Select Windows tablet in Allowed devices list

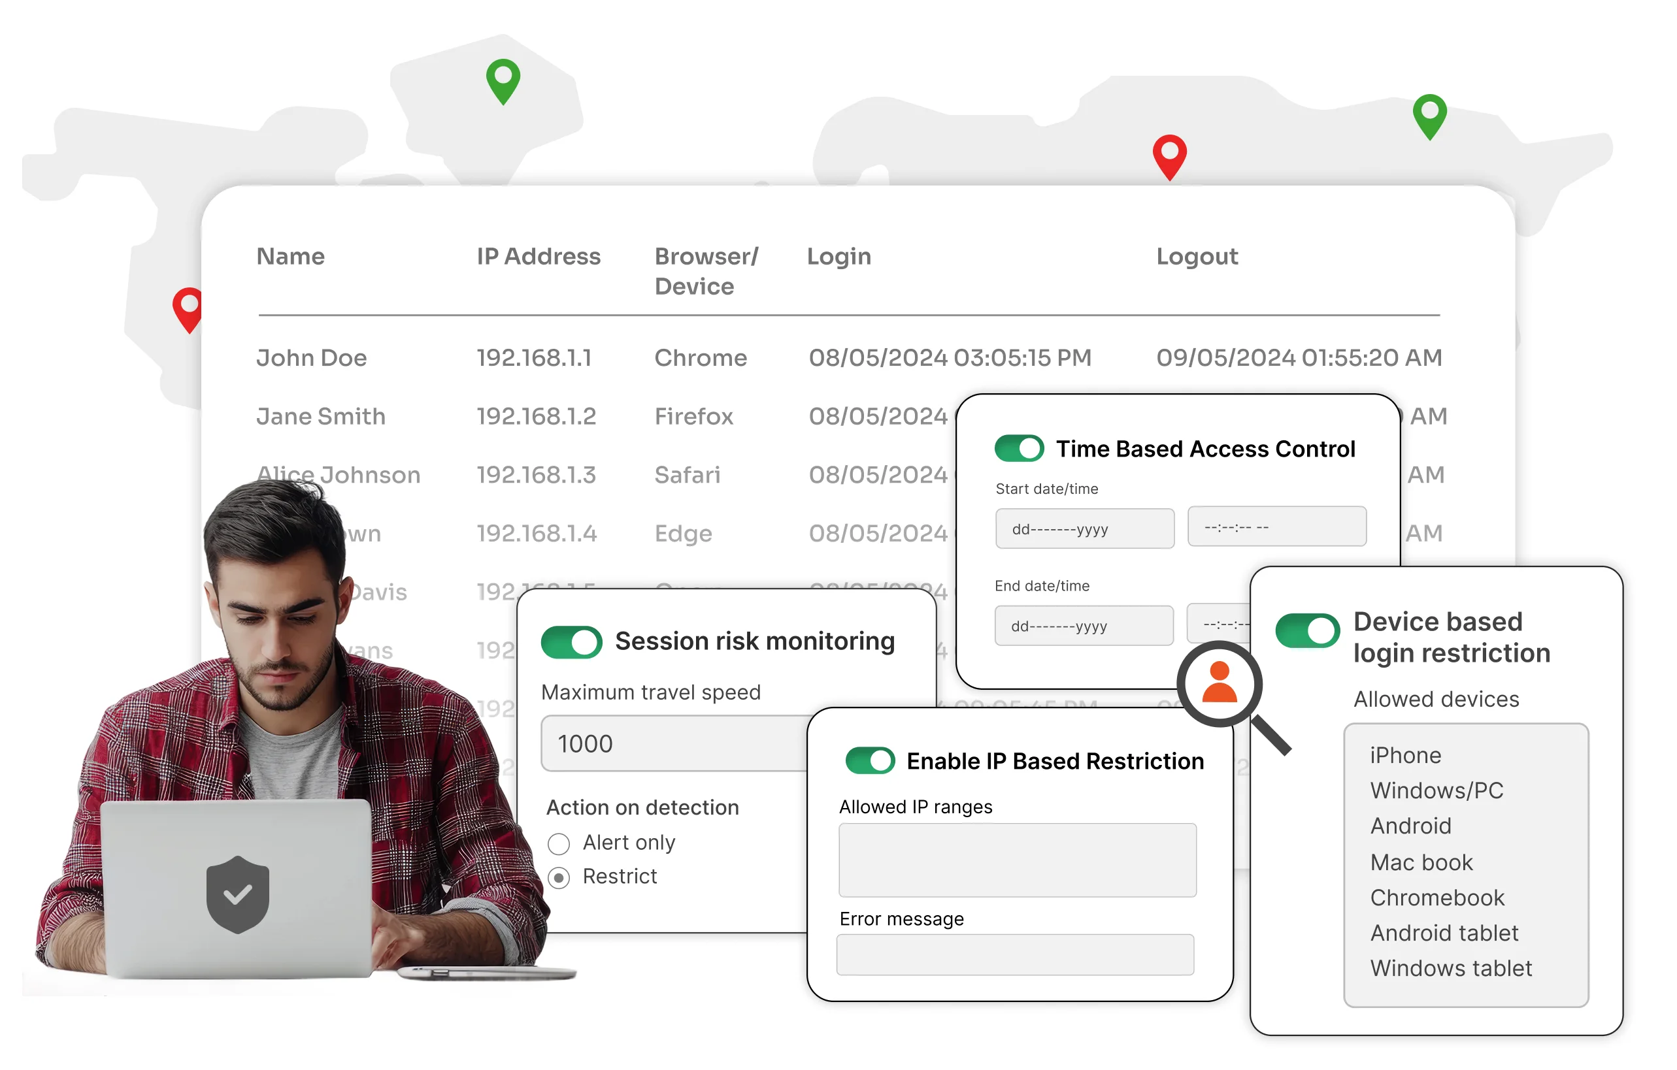(1452, 969)
